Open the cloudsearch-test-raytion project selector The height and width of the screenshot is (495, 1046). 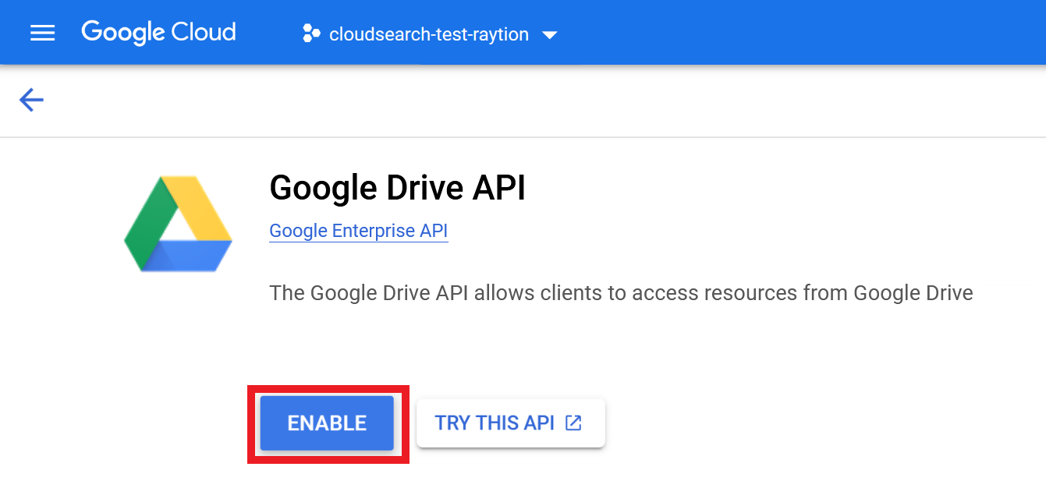tap(427, 34)
